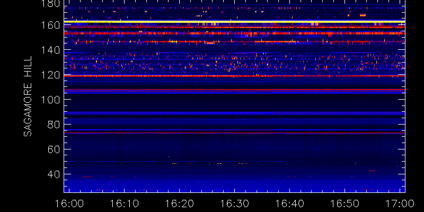Click the 16:40 time axis label
Screen dimensions: 424x212
[x=289, y=204]
